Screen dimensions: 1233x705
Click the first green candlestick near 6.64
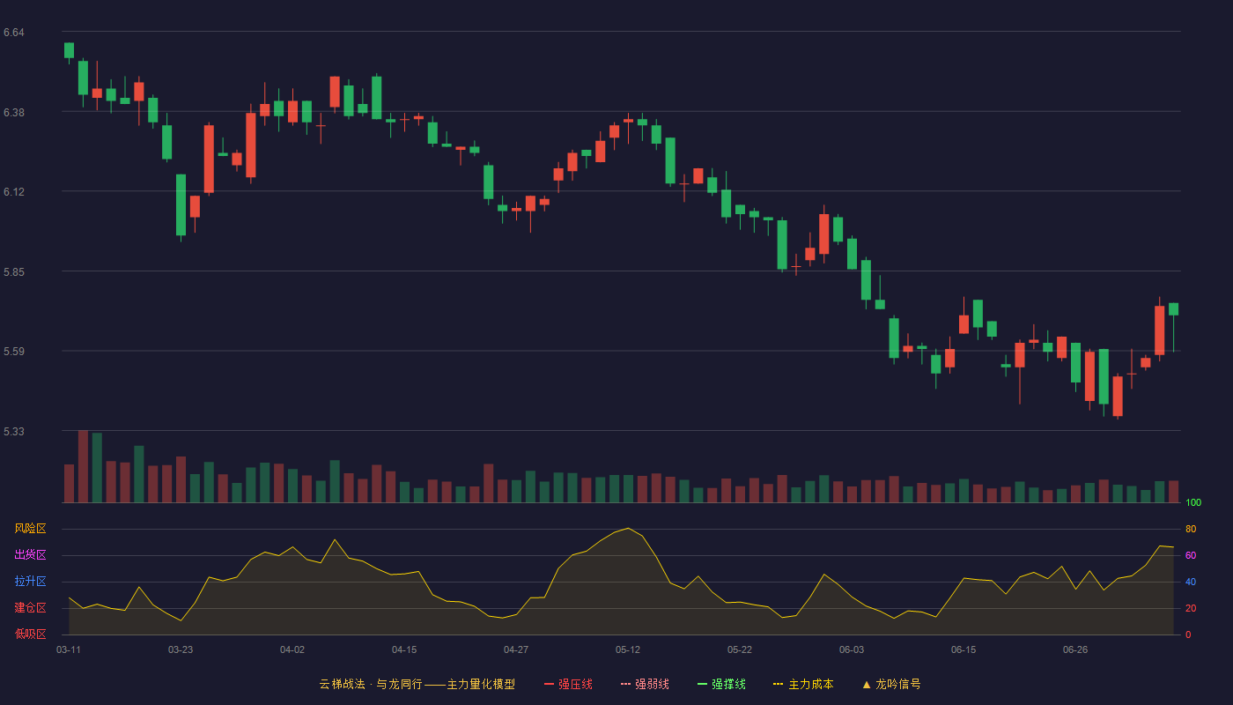tap(69, 50)
